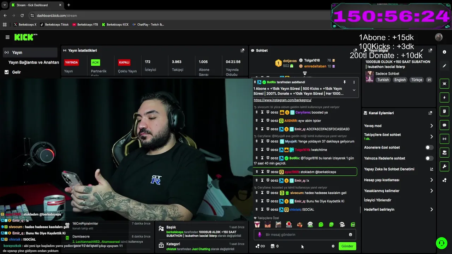The width and height of the screenshot is (452, 254).
Task: Switch to the Stream - Kick Dashboard tab
Action: pos(36,5)
